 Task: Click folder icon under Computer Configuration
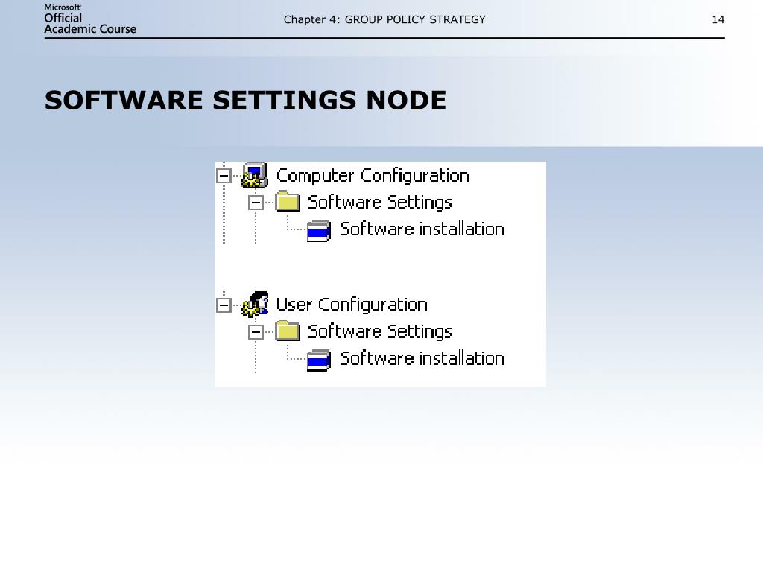click(288, 201)
